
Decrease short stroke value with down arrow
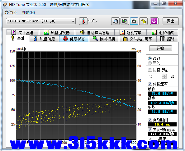coord(164,78)
